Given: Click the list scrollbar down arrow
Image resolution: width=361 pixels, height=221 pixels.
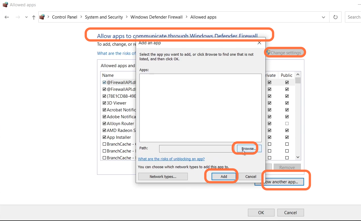Looking at the screenshot, I should click(298, 157).
